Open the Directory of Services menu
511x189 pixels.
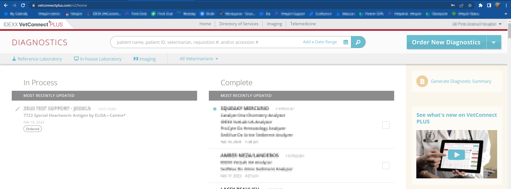(239, 24)
